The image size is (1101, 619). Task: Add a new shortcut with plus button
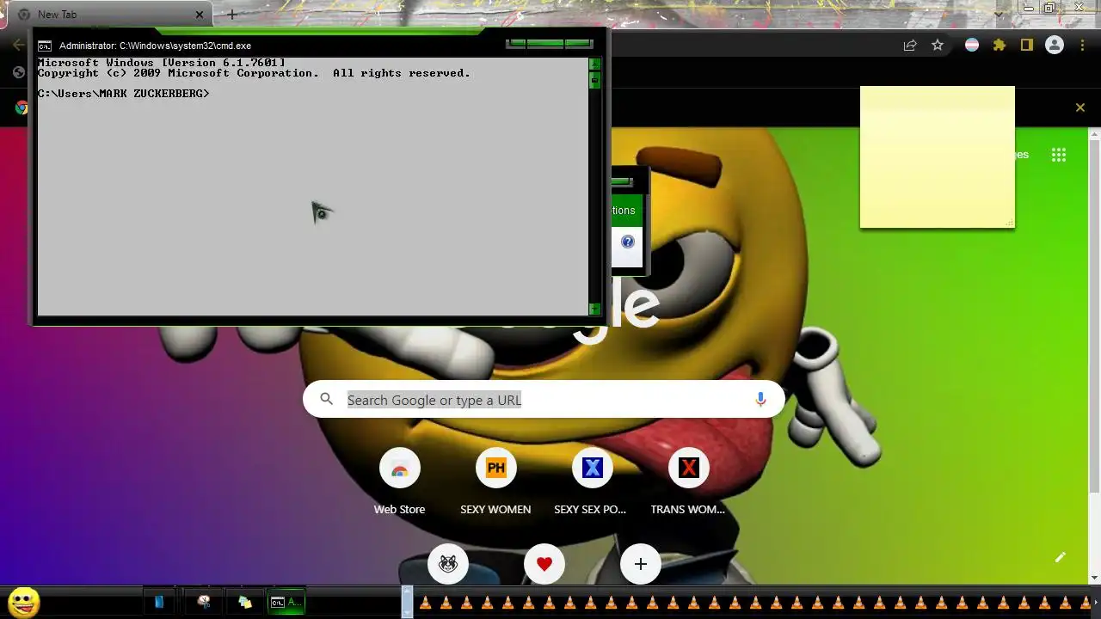pyautogui.click(x=640, y=564)
